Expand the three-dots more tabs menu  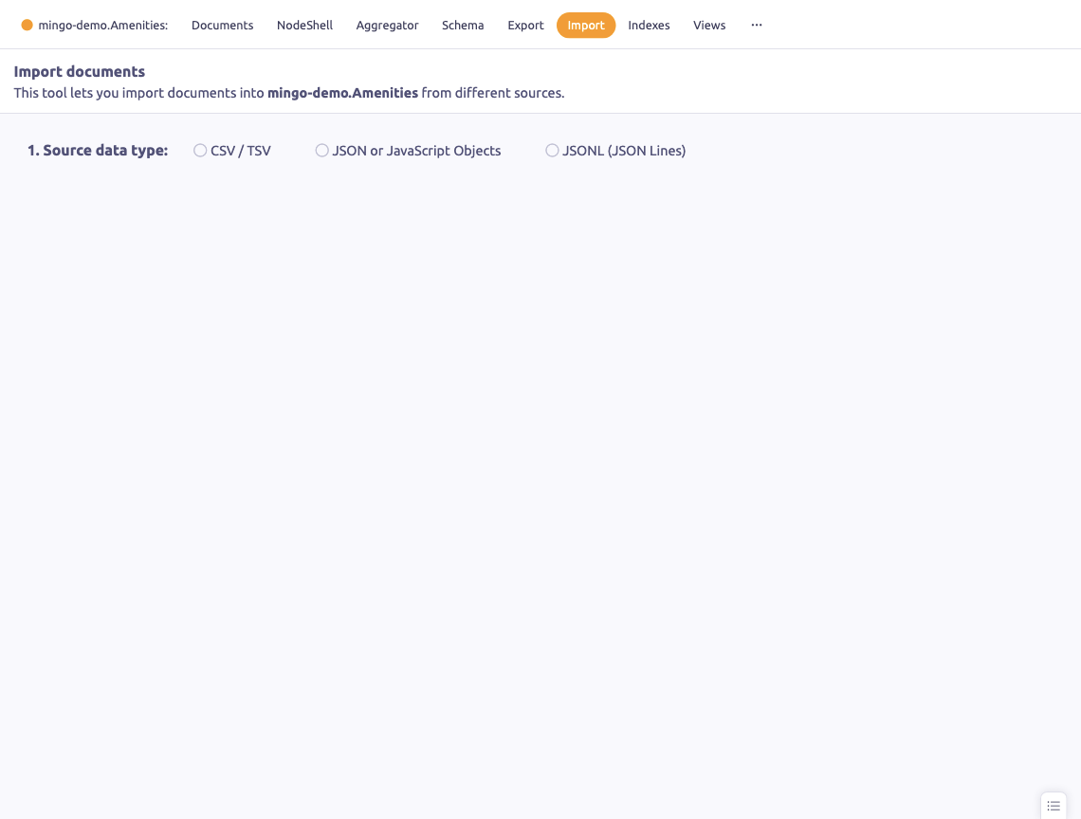point(756,26)
